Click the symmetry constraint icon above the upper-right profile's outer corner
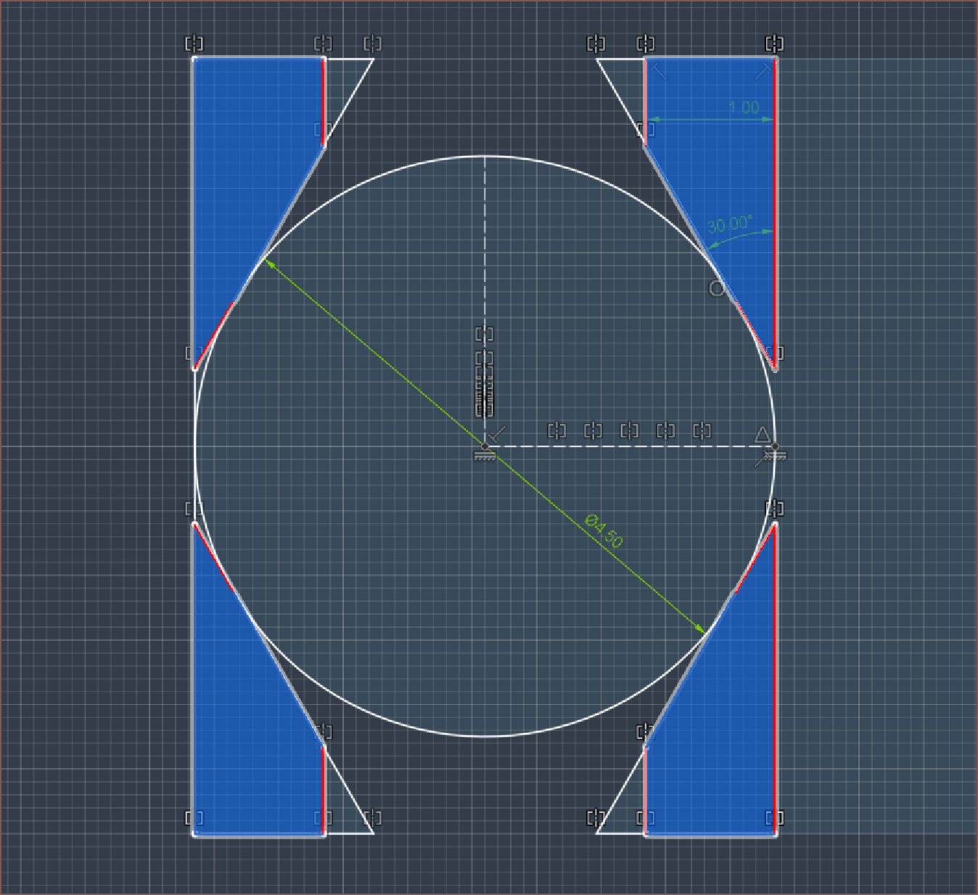This screenshot has width=978, height=895. [x=775, y=44]
